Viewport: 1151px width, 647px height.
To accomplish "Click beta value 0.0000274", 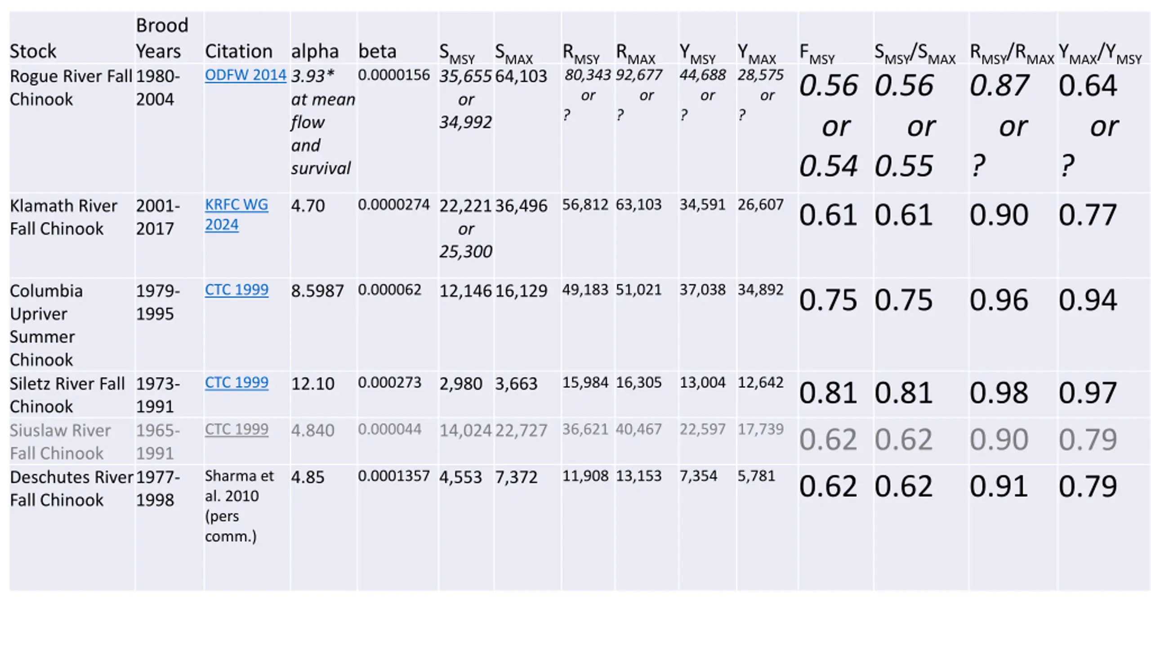I will tap(394, 204).
